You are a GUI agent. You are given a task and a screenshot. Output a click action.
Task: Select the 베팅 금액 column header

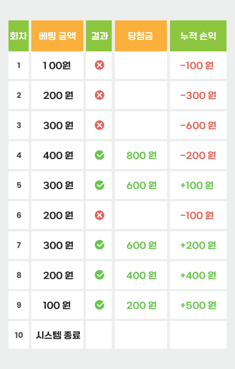pyautogui.click(x=57, y=36)
